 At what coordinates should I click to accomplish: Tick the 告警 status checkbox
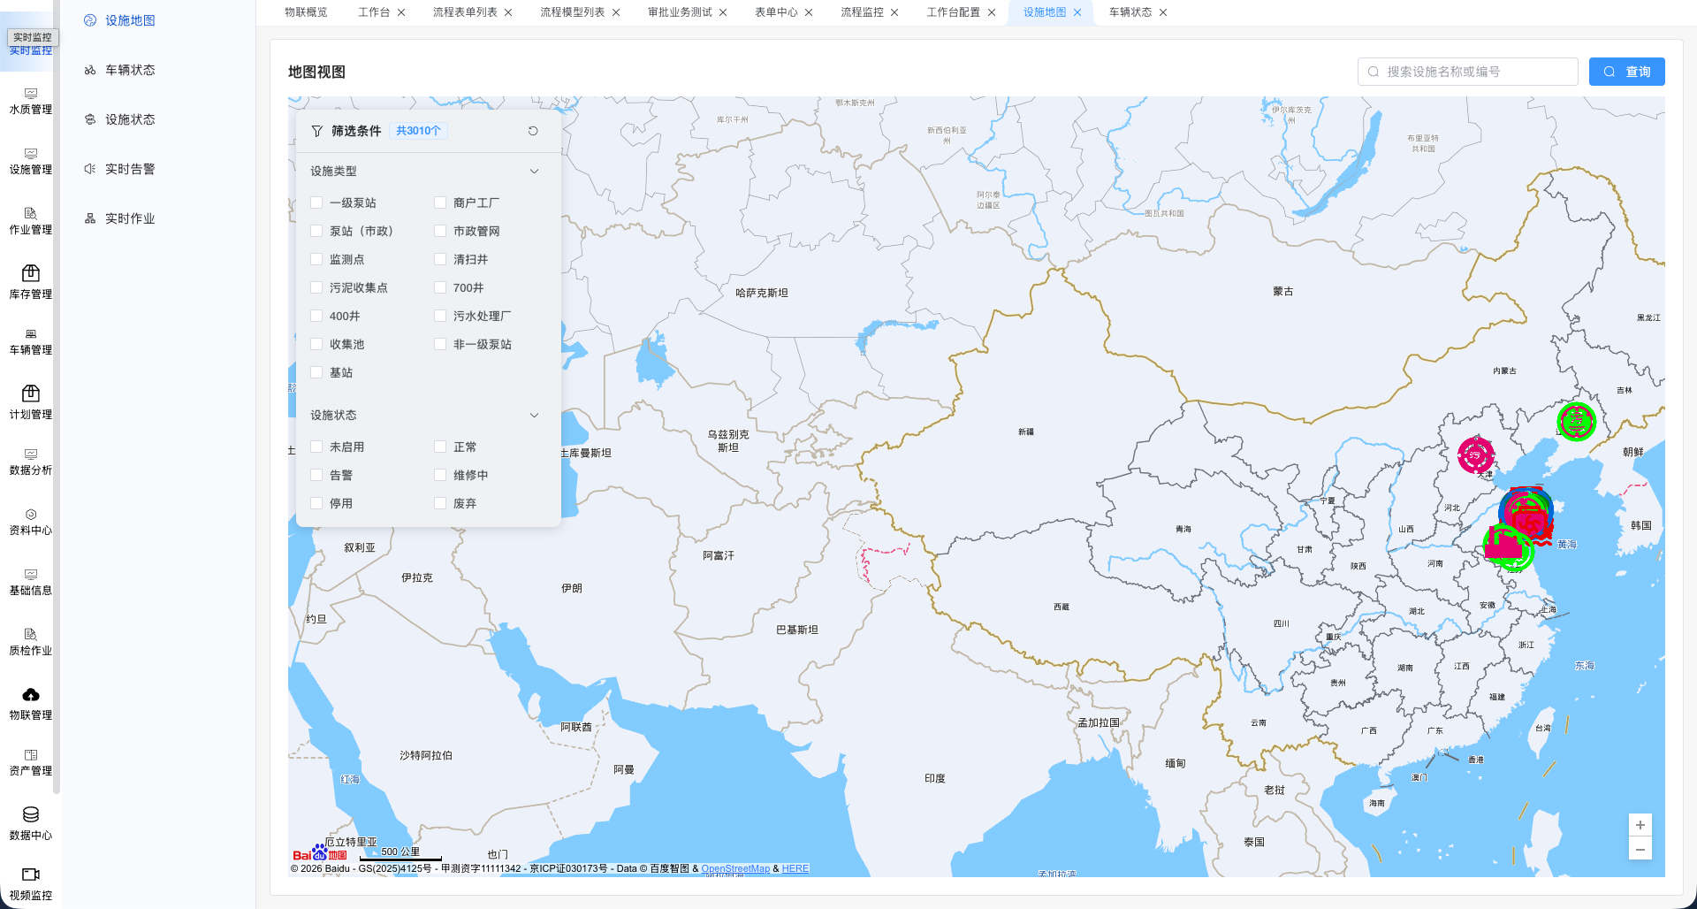316,475
